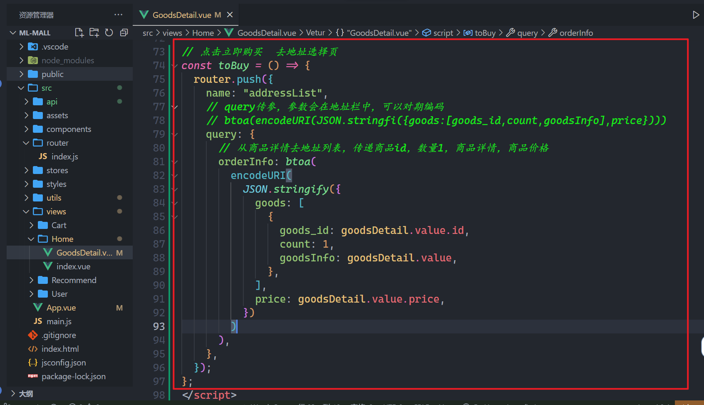Open App.vue file
Image resolution: width=704 pixels, height=405 pixels.
61,308
